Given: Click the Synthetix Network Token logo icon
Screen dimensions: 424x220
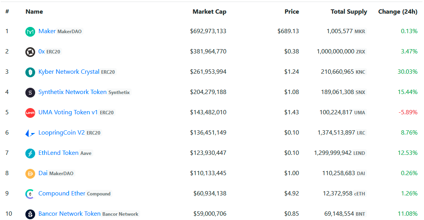Looking at the screenshot, I should point(30,92).
